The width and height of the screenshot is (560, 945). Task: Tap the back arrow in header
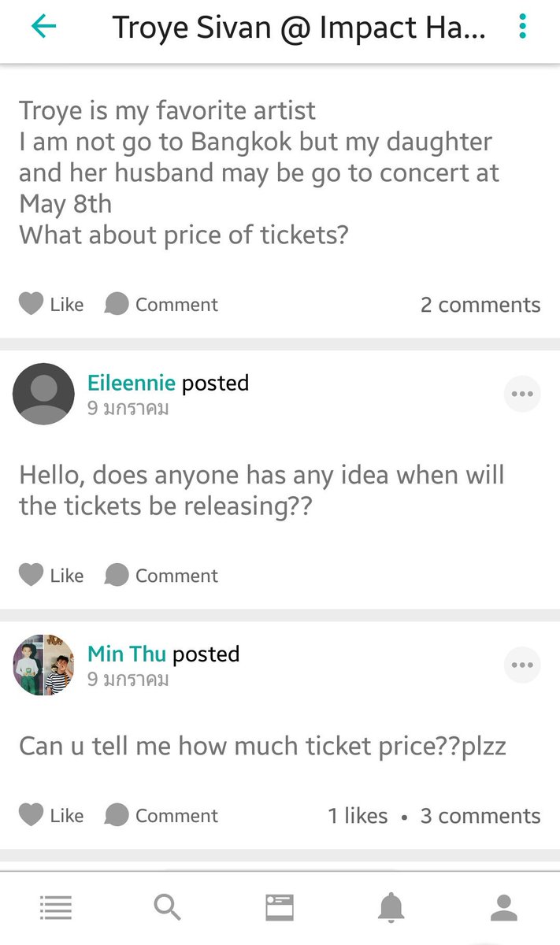coord(43,26)
